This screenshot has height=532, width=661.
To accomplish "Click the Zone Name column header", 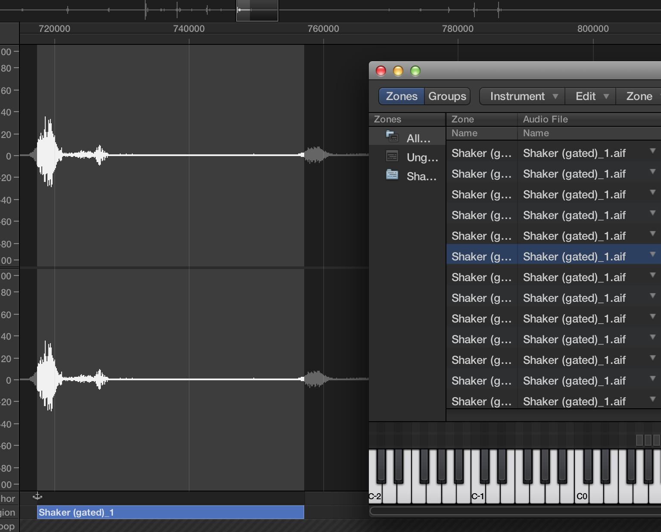I will click(x=465, y=133).
